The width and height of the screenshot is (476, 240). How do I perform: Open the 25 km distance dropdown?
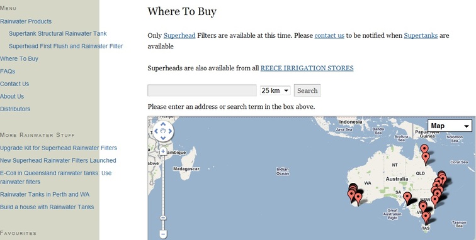275,90
